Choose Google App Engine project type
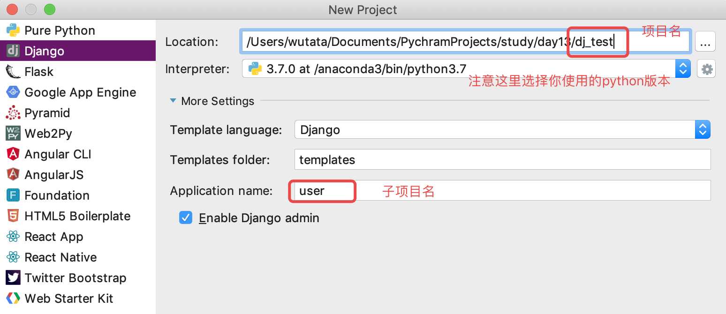The image size is (726, 314). tap(80, 92)
